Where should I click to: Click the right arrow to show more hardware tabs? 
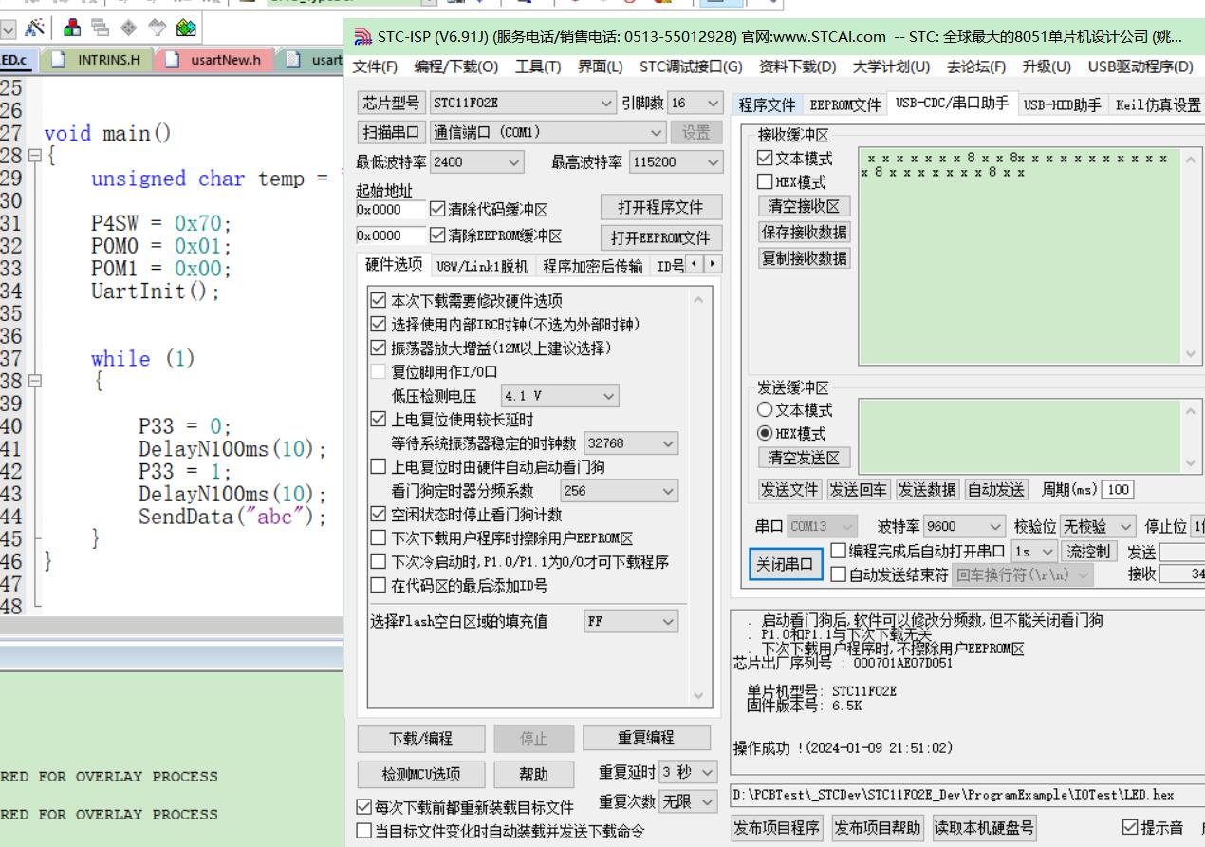(x=713, y=264)
